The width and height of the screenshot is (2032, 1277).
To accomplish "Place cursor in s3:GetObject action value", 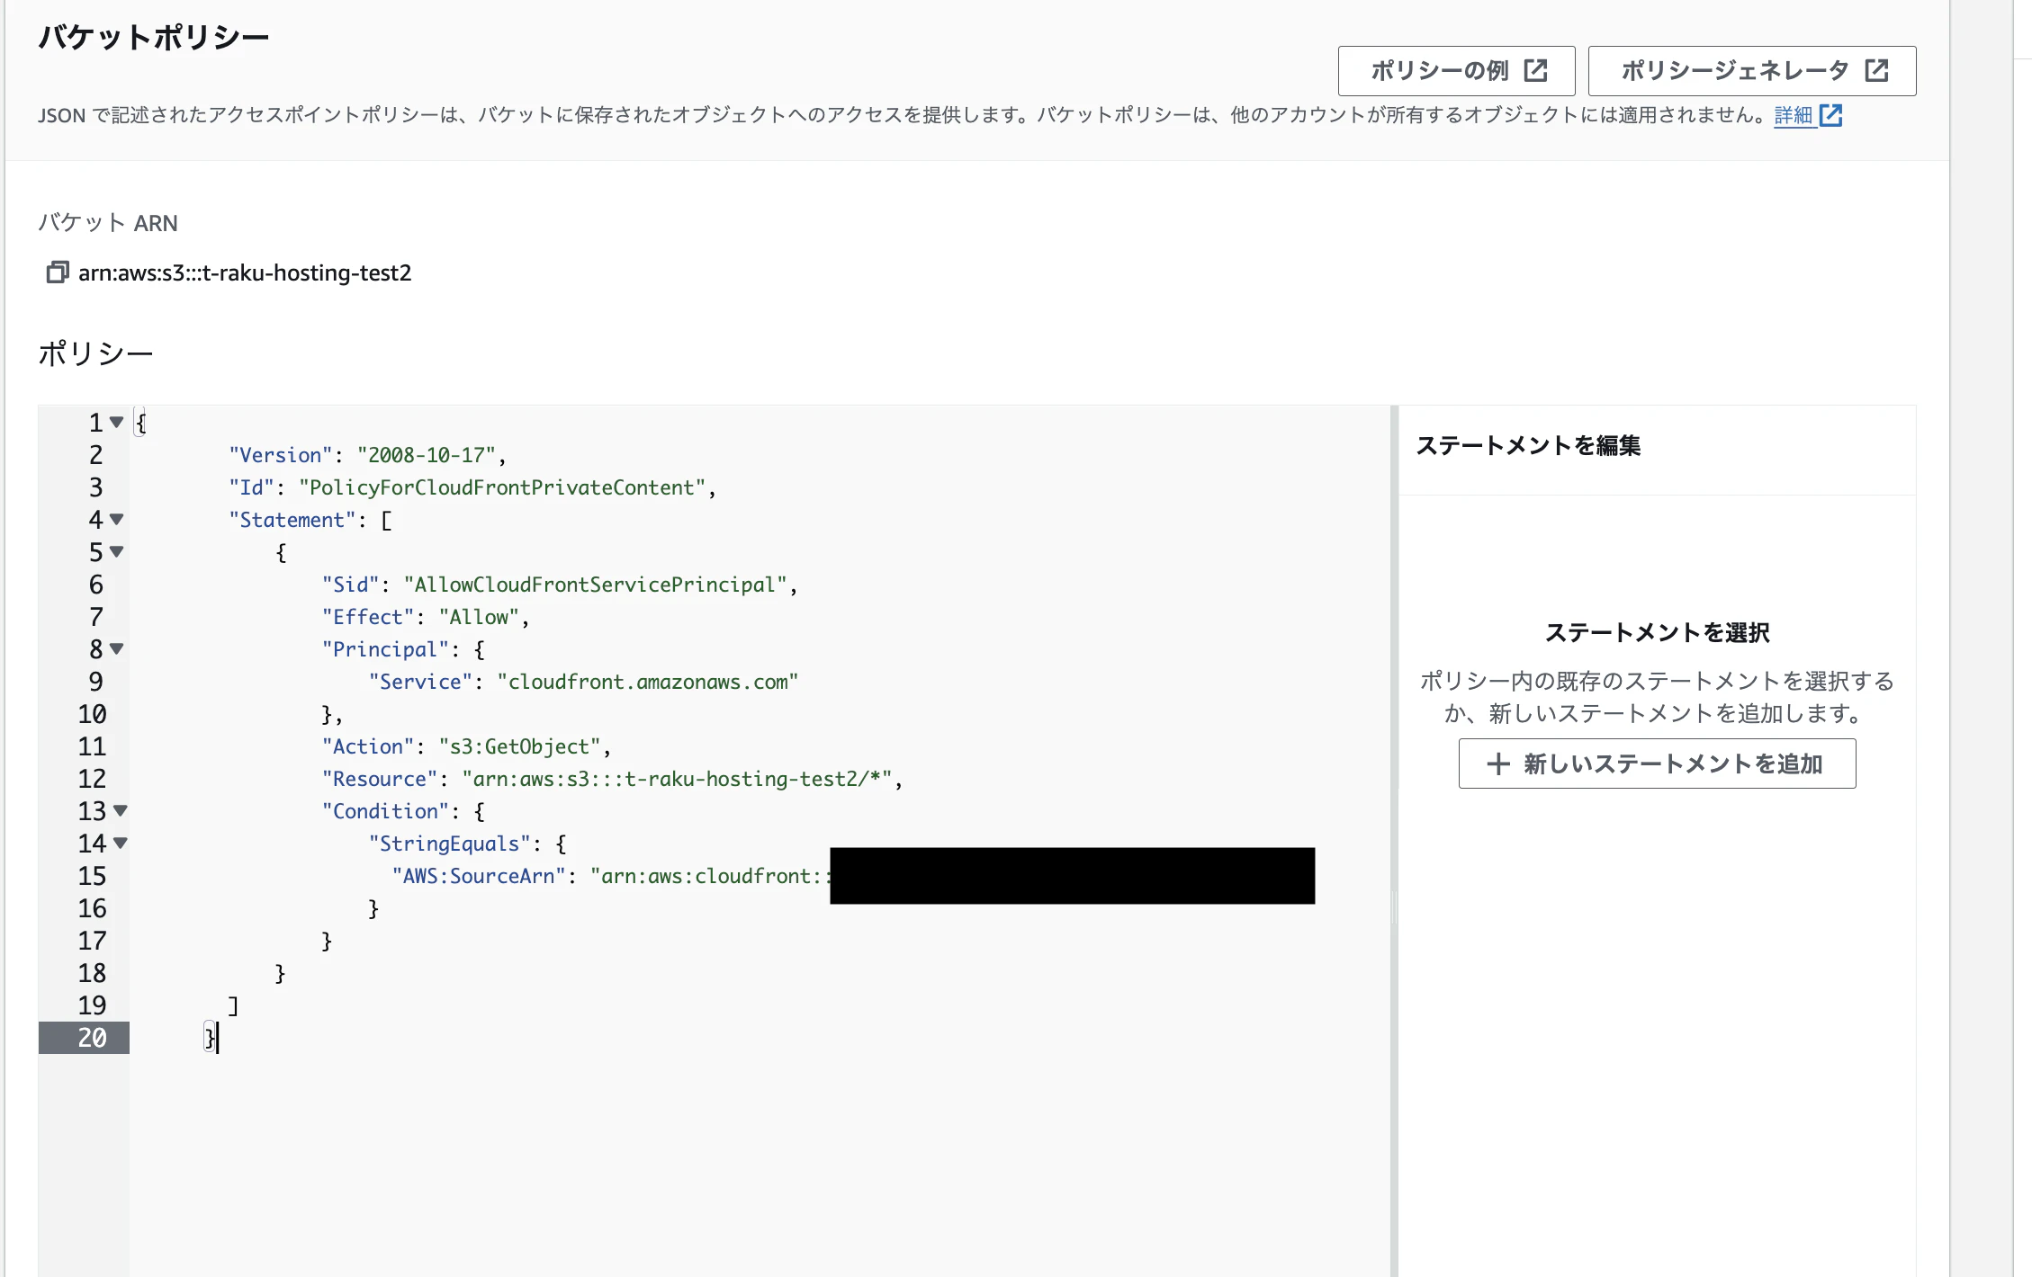I will 520,746.
